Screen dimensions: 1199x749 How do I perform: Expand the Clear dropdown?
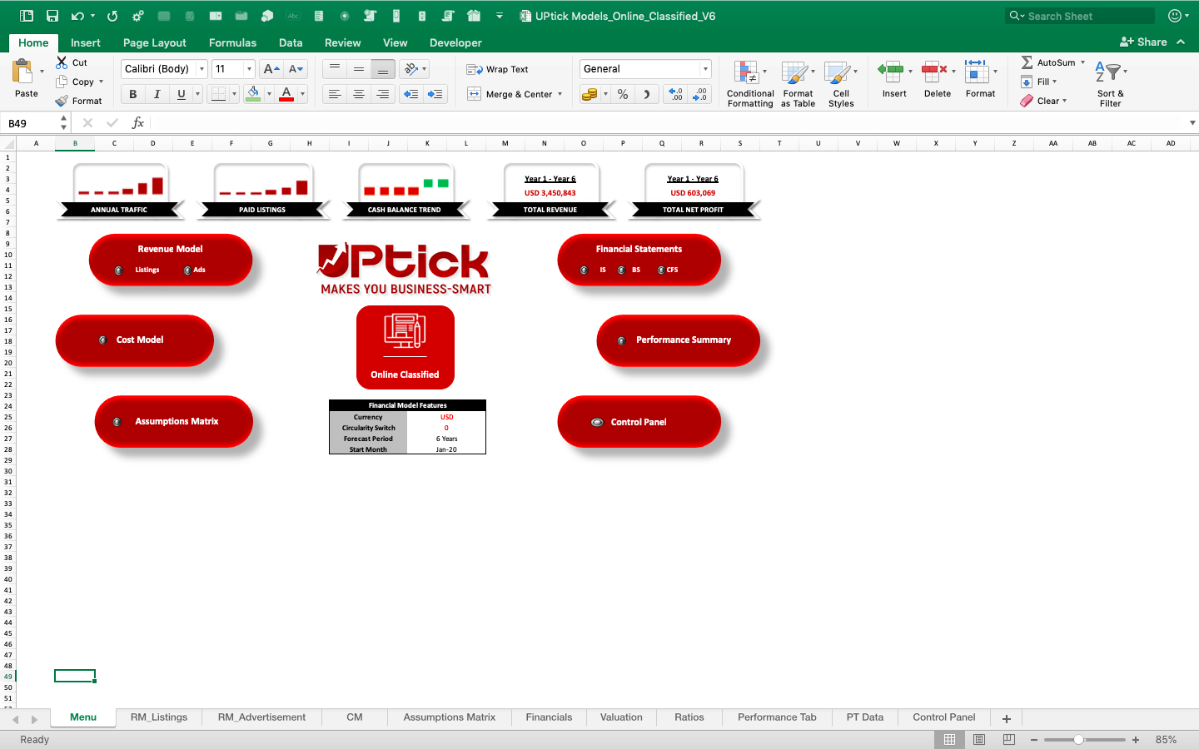1064,101
